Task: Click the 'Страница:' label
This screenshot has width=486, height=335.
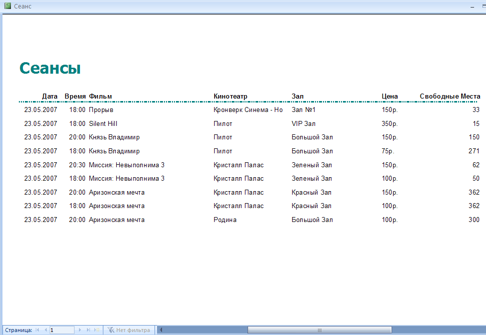Action: [x=18, y=330]
